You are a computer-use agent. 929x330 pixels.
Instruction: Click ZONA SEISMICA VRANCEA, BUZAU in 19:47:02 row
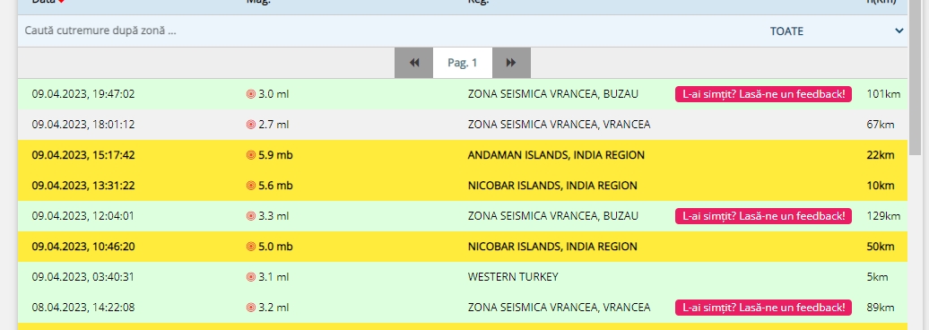coord(553,94)
